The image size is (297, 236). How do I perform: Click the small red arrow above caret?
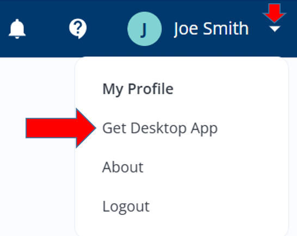click(x=275, y=13)
